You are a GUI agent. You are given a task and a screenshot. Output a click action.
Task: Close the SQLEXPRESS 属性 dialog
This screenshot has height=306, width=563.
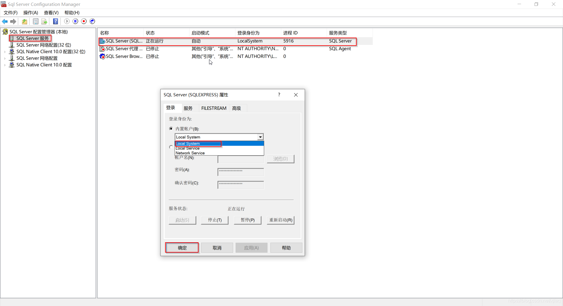point(296,95)
